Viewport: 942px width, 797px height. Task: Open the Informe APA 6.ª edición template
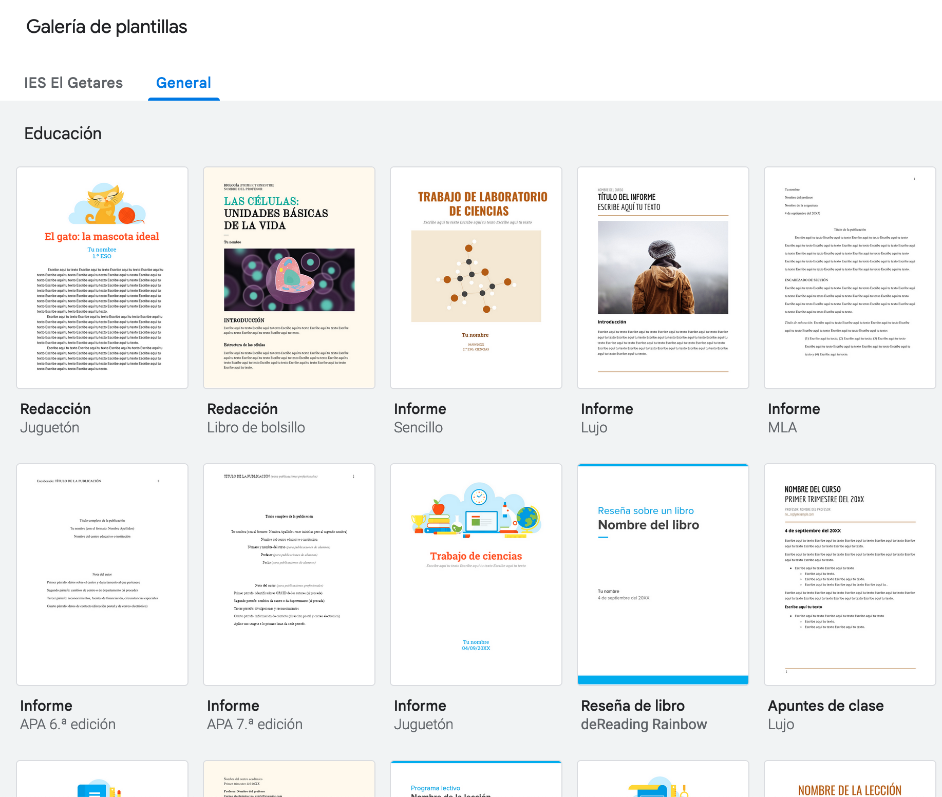pyautogui.click(x=102, y=574)
